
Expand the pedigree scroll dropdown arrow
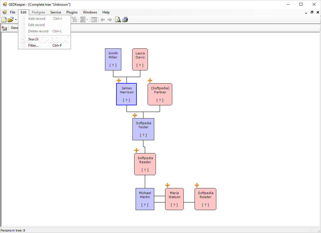(87, 20)
